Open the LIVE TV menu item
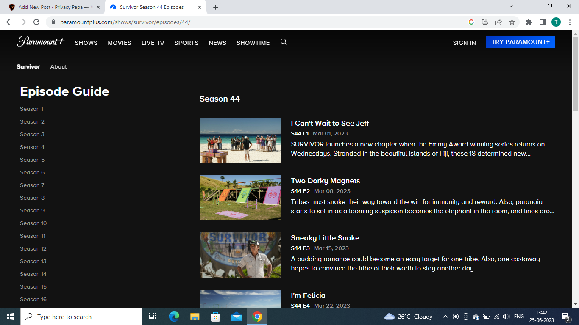The height and width of the screenshot is (325, 579). pos(153,43)
